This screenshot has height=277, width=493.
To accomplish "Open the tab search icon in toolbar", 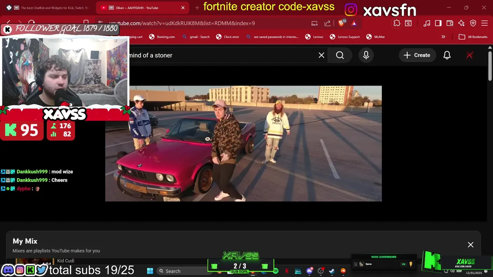I will point(408,23).
